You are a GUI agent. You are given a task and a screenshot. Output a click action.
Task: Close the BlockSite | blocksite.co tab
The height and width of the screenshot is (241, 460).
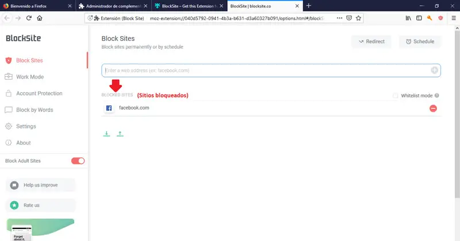pos(297,6)
